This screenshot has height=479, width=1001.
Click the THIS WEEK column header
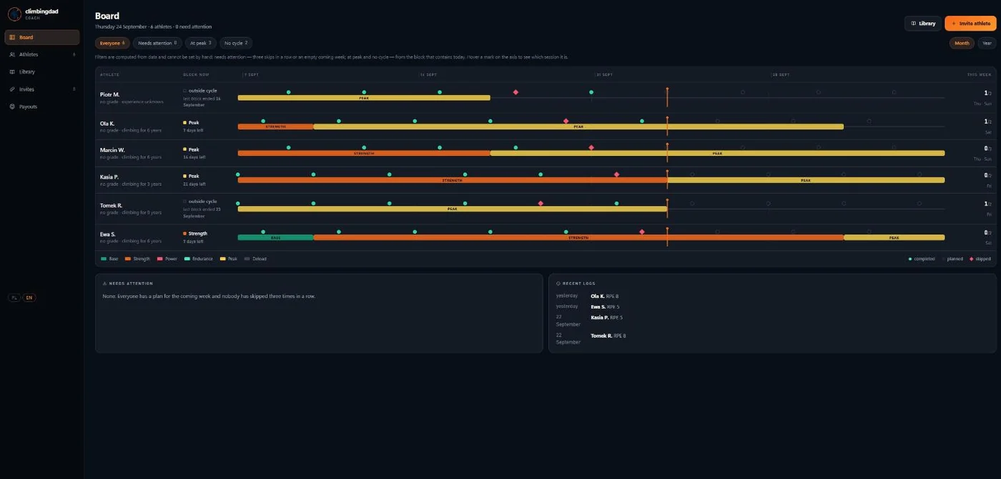[x=980, y=74]
